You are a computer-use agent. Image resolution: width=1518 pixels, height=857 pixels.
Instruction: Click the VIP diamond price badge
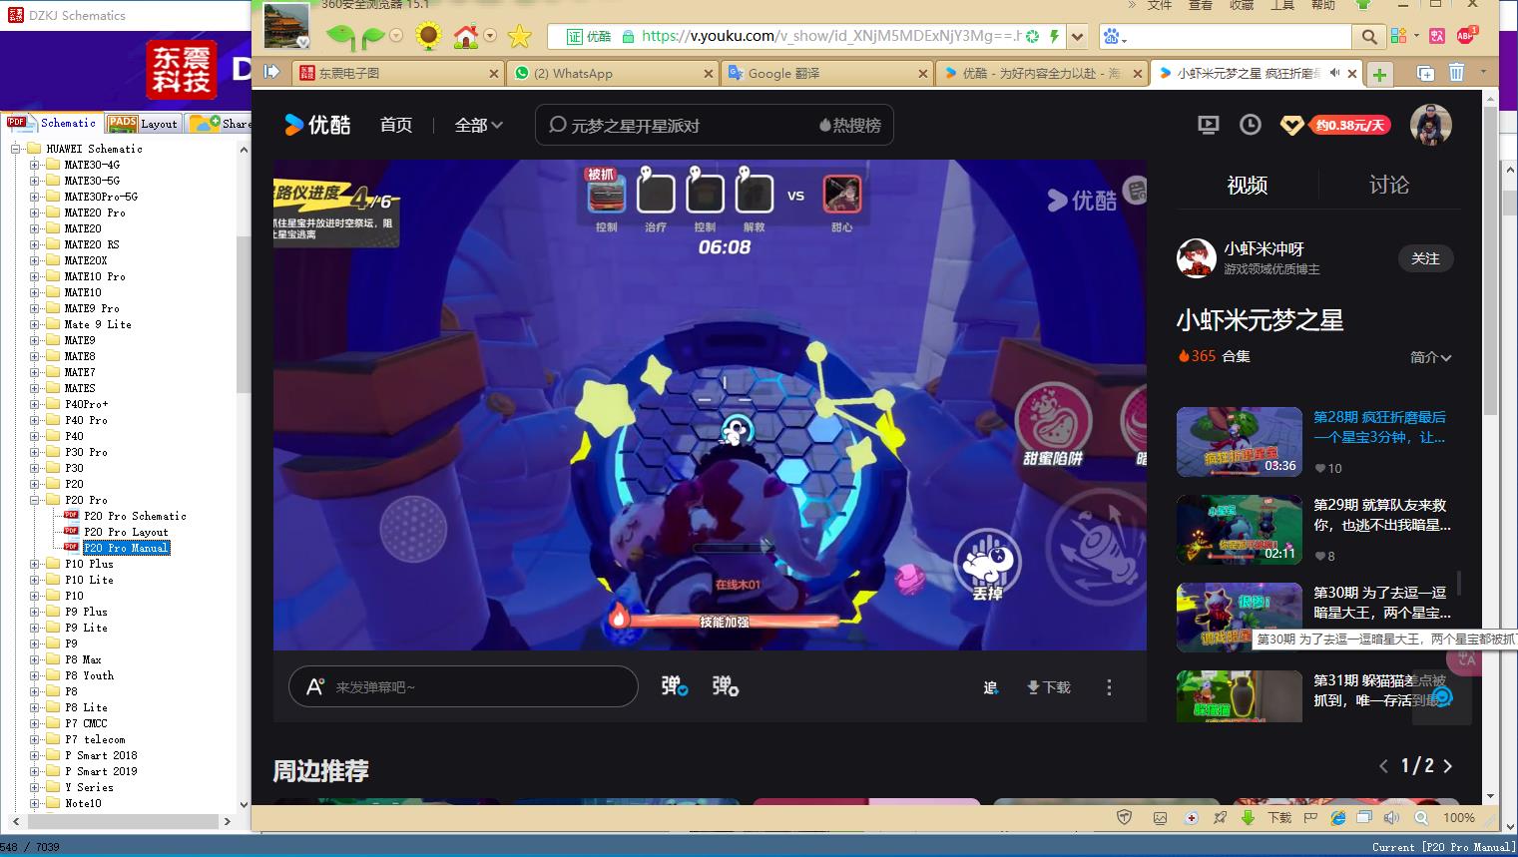click(1334, 125)
